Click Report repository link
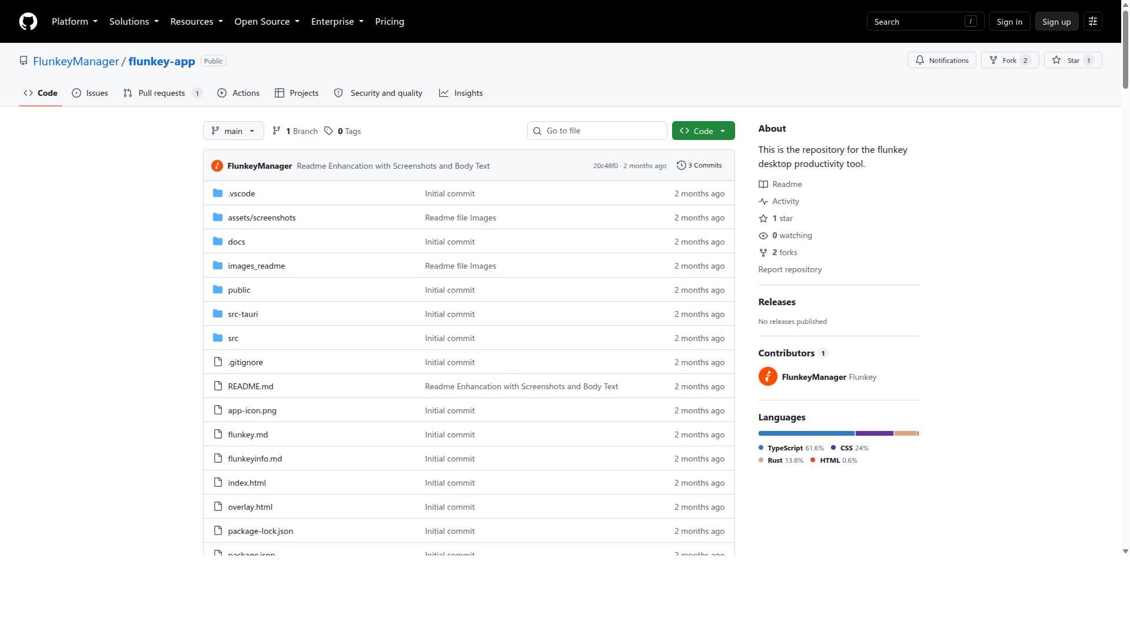Screen dimensions: 1130x635 coord(790,270)
